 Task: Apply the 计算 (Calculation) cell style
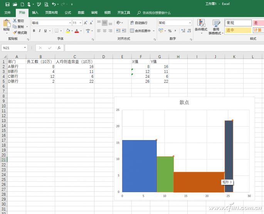(x=258, y=30)
